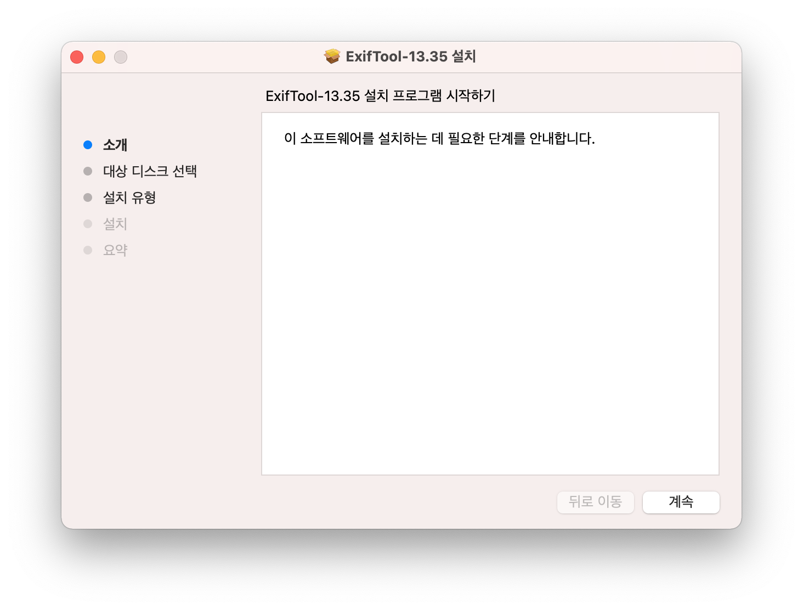Click the 뒤로 이동 (Go Back) button
This screenshot has height=610, width=803.
pyautogui.click(x=595, y=502)
